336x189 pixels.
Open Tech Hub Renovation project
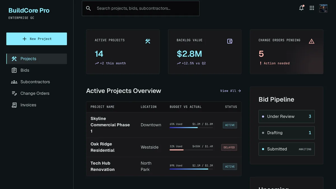tap(102, 166)
